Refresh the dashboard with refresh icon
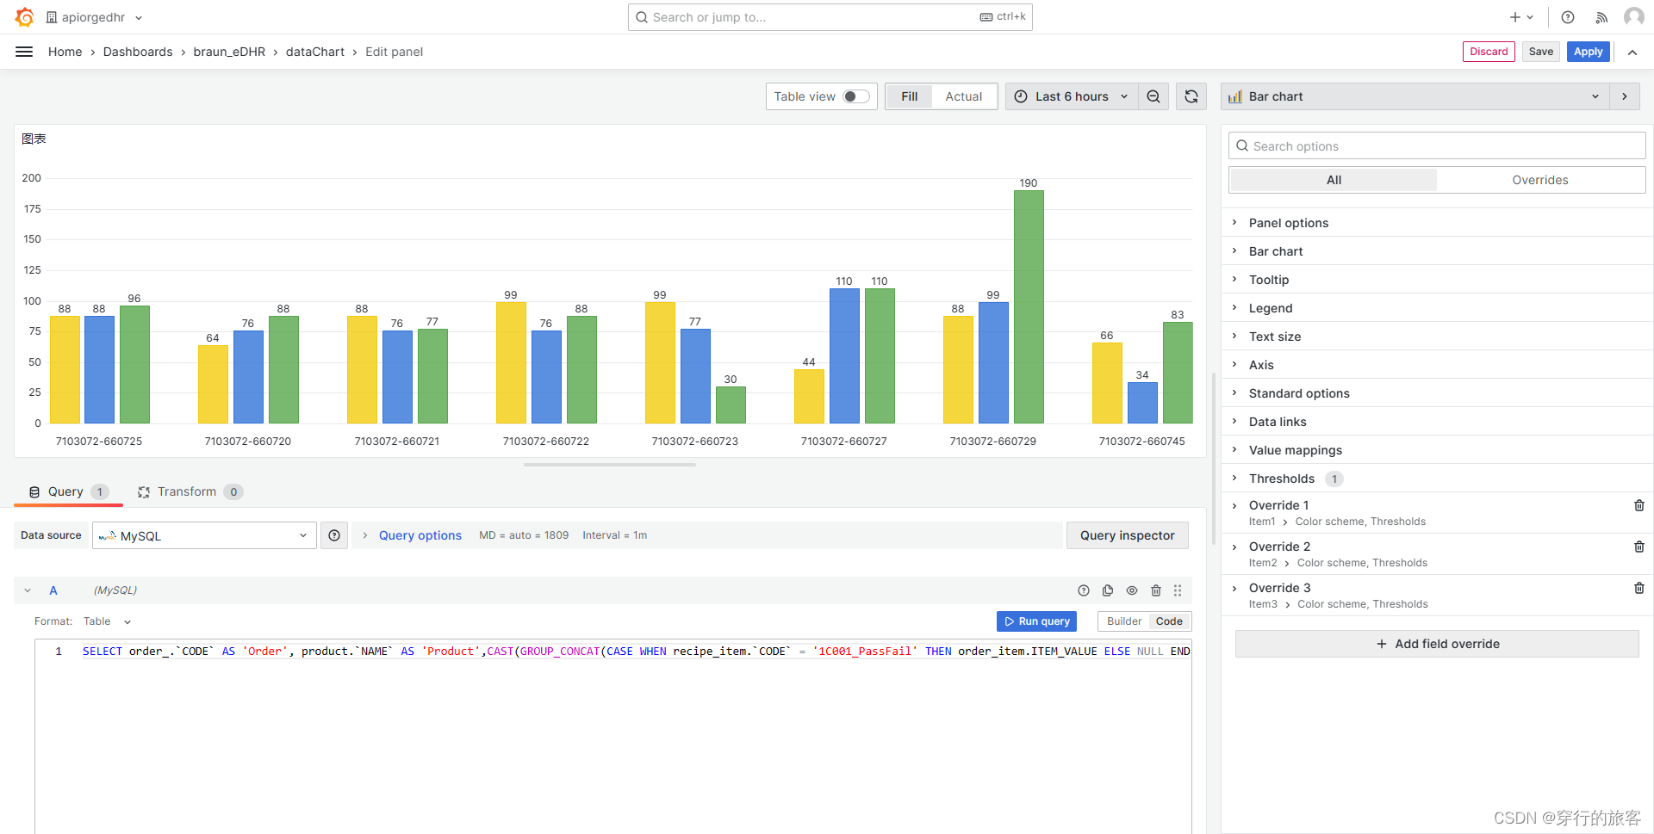 coord(1191,96)
